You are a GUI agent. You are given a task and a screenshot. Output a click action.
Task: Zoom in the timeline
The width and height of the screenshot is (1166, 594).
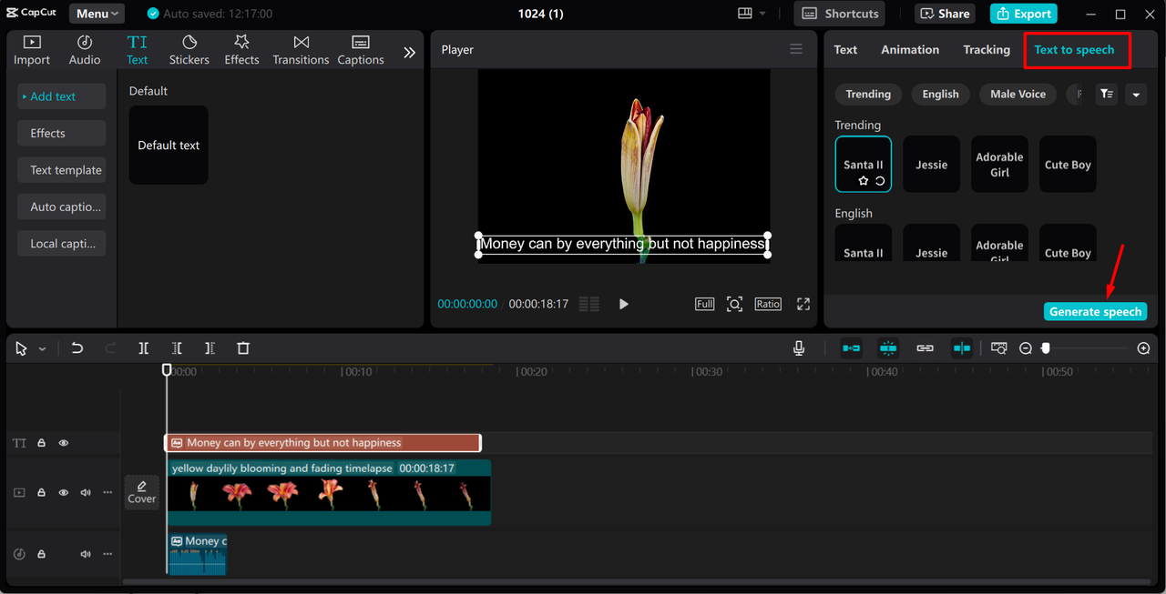click(1144, 348)
